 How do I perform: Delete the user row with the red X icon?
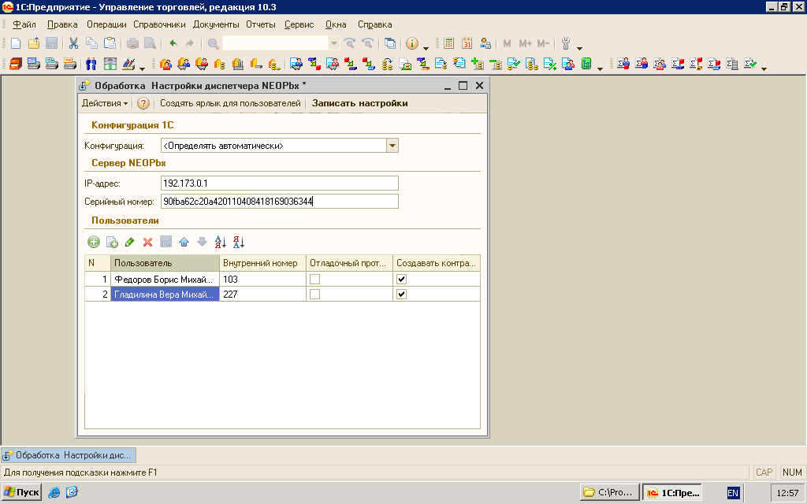(147, 242)
